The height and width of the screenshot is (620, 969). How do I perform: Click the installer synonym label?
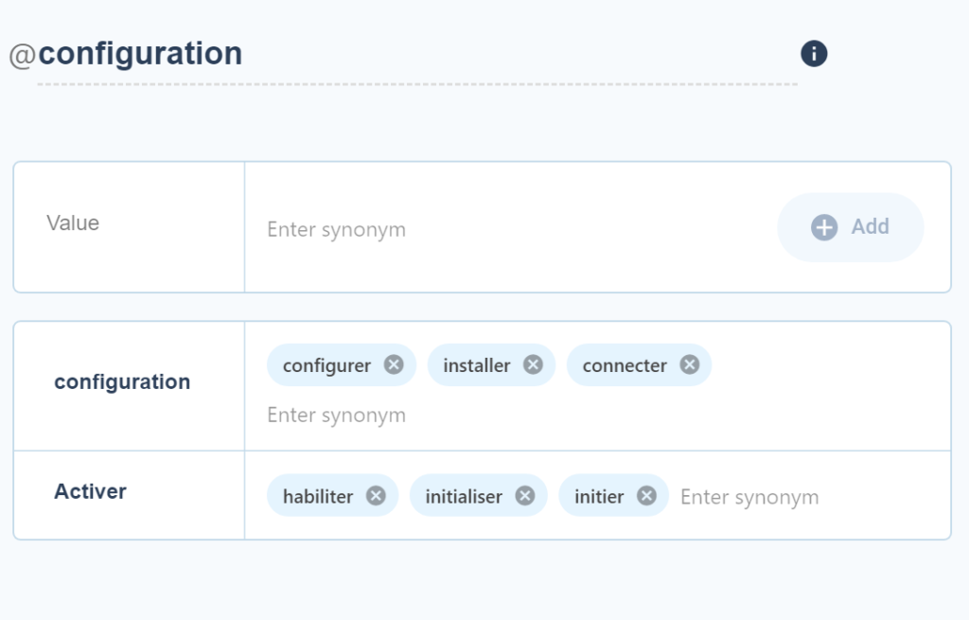(x=477, y=366)
